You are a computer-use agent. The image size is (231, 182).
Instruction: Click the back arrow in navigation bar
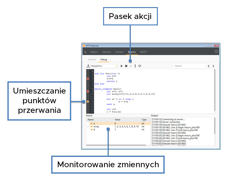85,52
